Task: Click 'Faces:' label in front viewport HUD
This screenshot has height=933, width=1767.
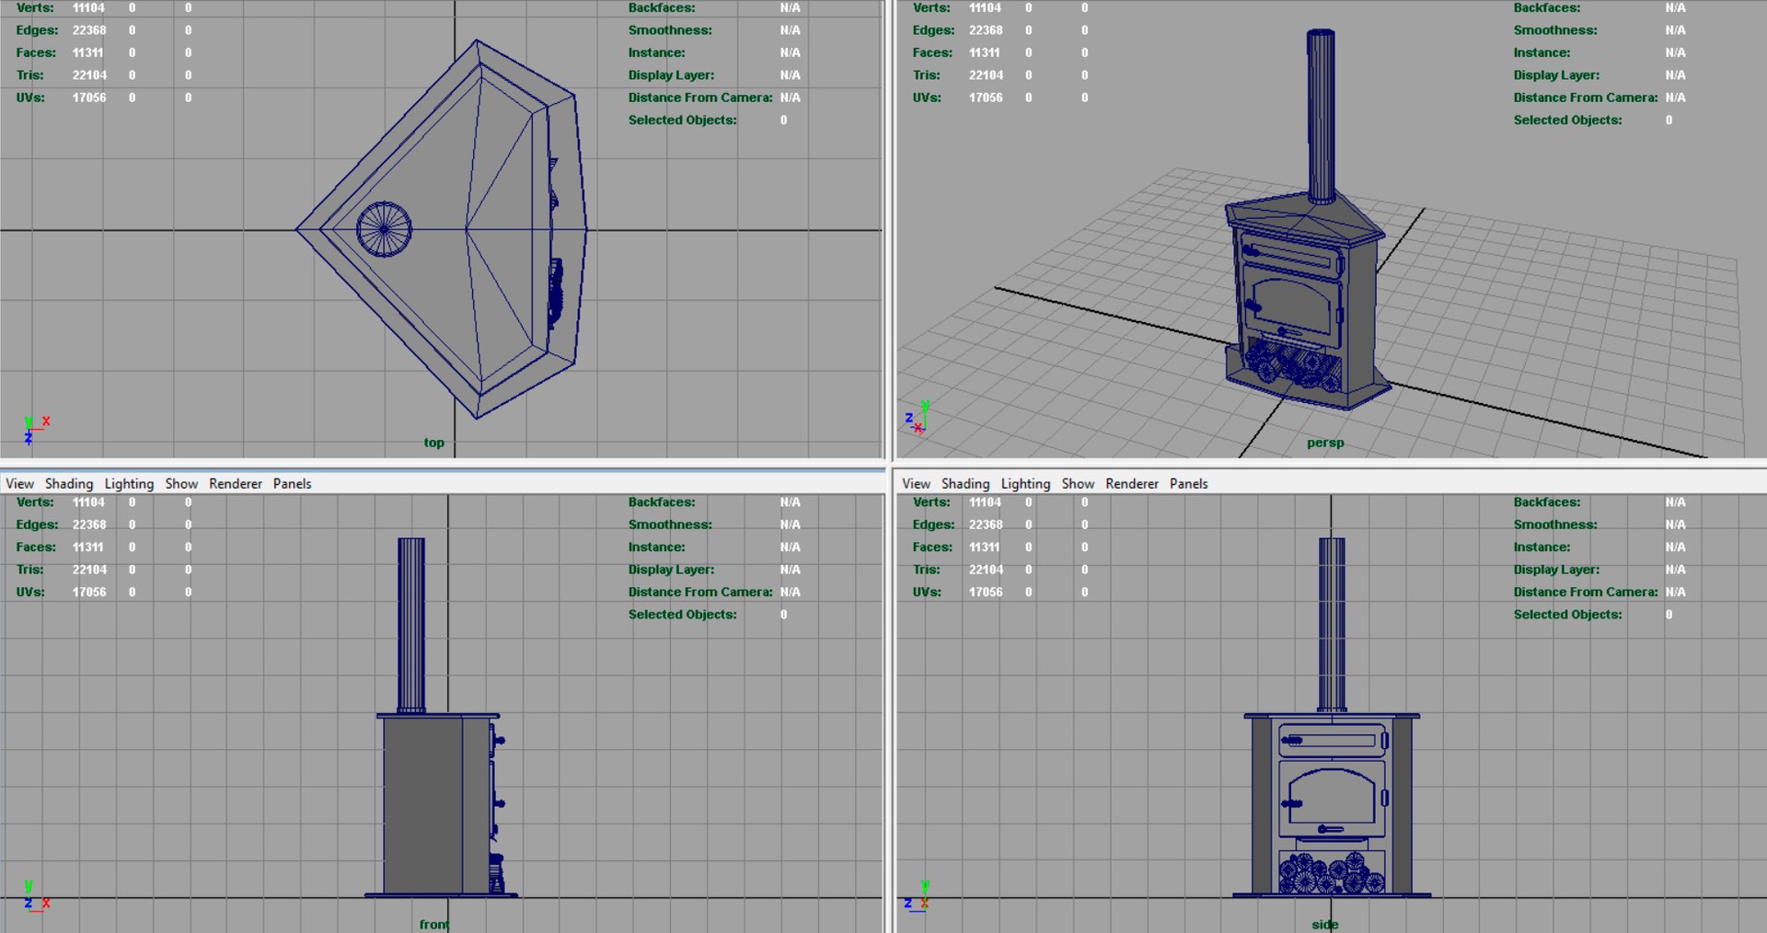Action: point(36,547)
